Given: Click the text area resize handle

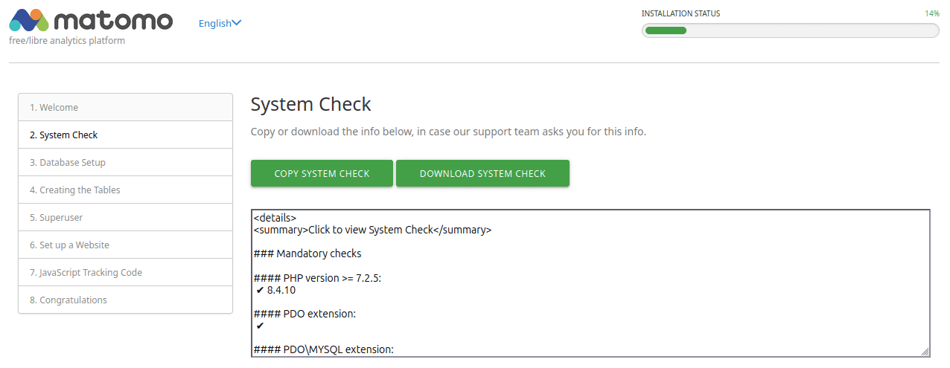Looking at the screenshot, I should point(925,352).
